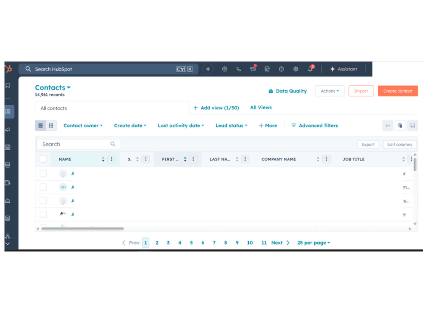Screen dimensions: 423x317
Task: Open the Marketplace storefront icon
Action: click(x=267, y=69)
